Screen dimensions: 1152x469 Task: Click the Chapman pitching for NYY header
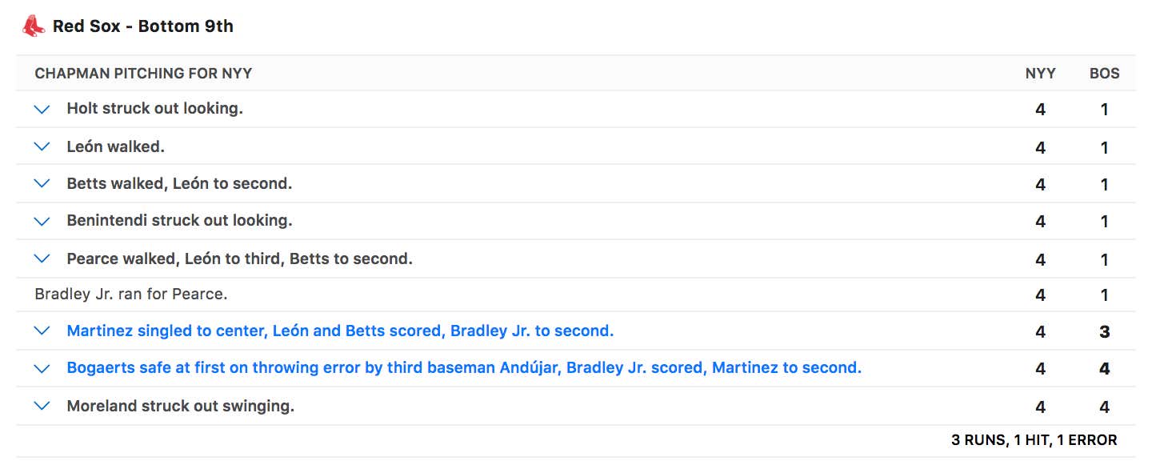(143, 74)
